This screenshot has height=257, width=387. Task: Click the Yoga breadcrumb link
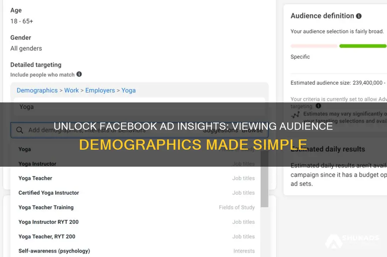tap(128, 90)
